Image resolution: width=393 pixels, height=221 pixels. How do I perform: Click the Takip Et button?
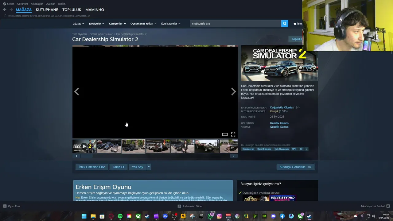click(119, 167)
